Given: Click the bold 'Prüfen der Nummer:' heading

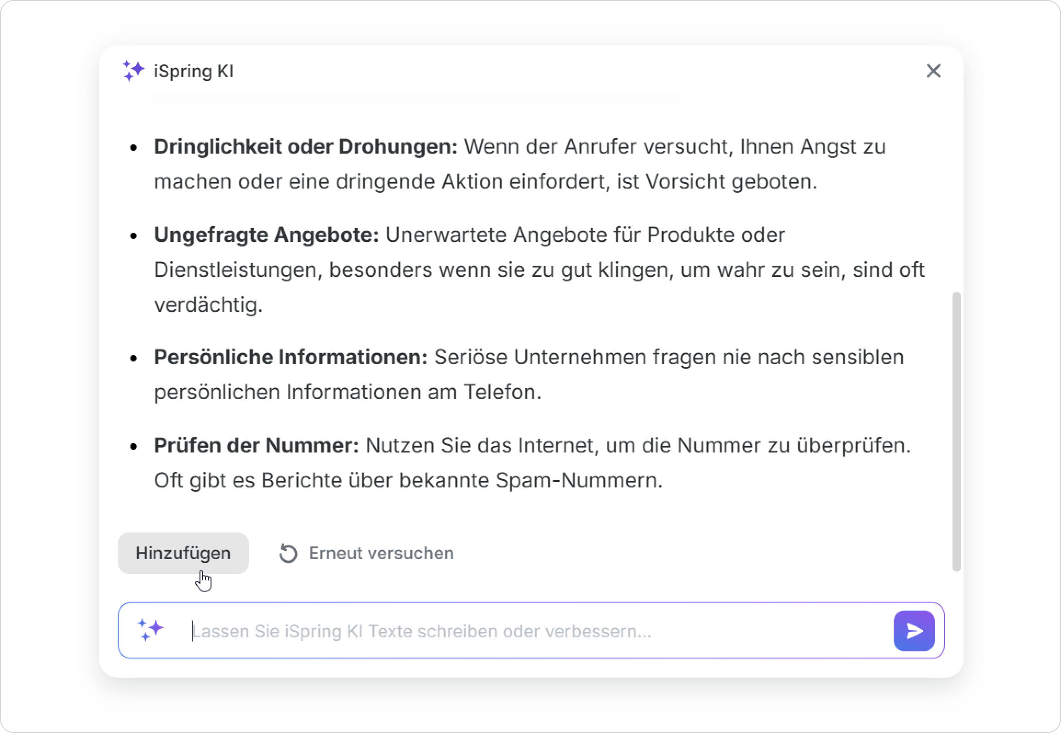Looking at the screenshot, I should click(x=256, y=446).
